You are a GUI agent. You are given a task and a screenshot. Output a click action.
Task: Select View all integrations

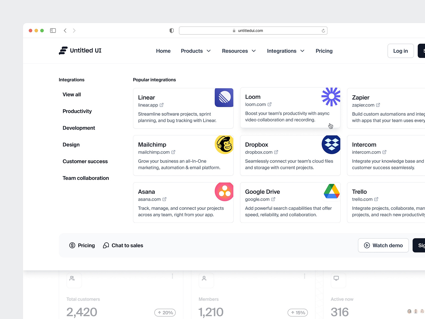[72, 94]
